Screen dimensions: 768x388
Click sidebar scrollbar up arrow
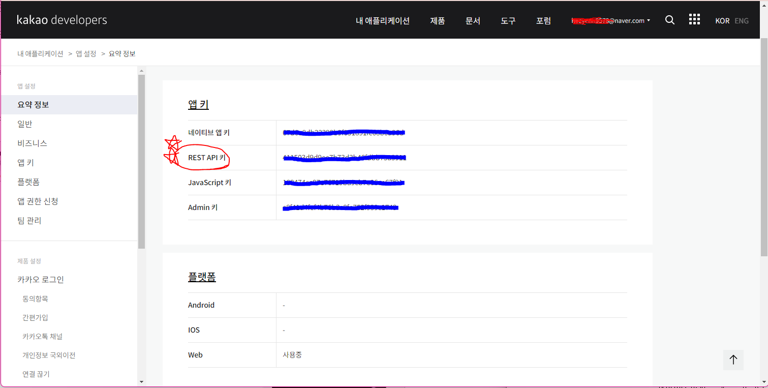pos(141,70)
